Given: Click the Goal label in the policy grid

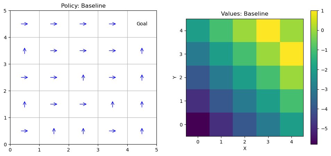Looking at the screenshot, I should click(x=142, y=24).
